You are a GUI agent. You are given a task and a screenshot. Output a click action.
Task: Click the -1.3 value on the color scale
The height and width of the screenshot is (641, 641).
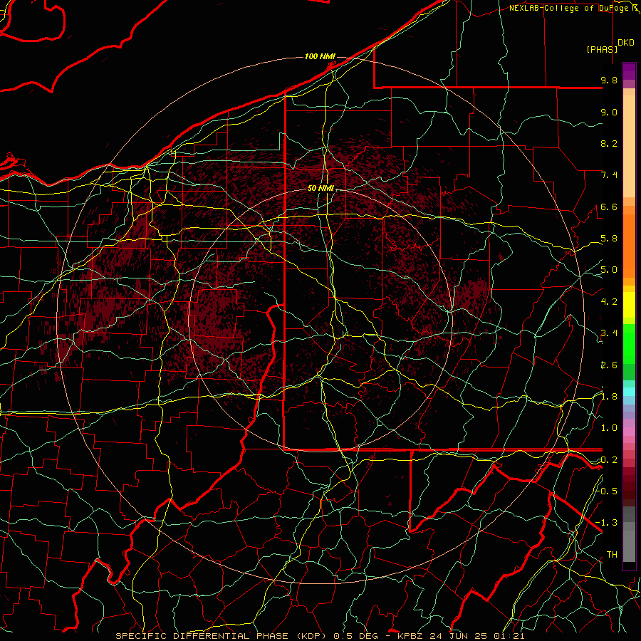point(606,523)
